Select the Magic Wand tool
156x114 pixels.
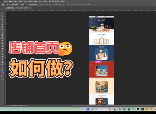click(2, 19)
